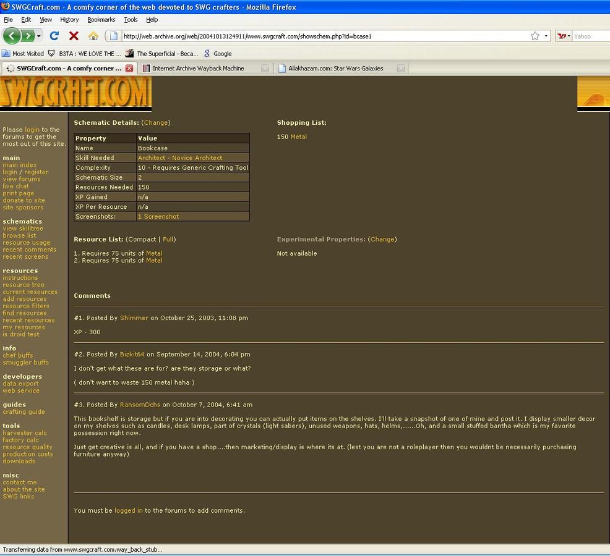Go to the Home page icon
The image size is (610, 556).
tap(93, 36)
